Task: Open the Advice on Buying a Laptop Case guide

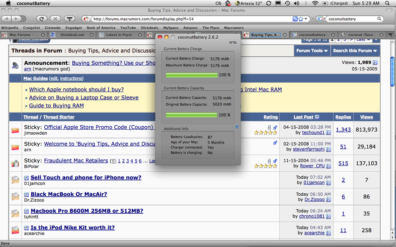Action: point(84,98)
